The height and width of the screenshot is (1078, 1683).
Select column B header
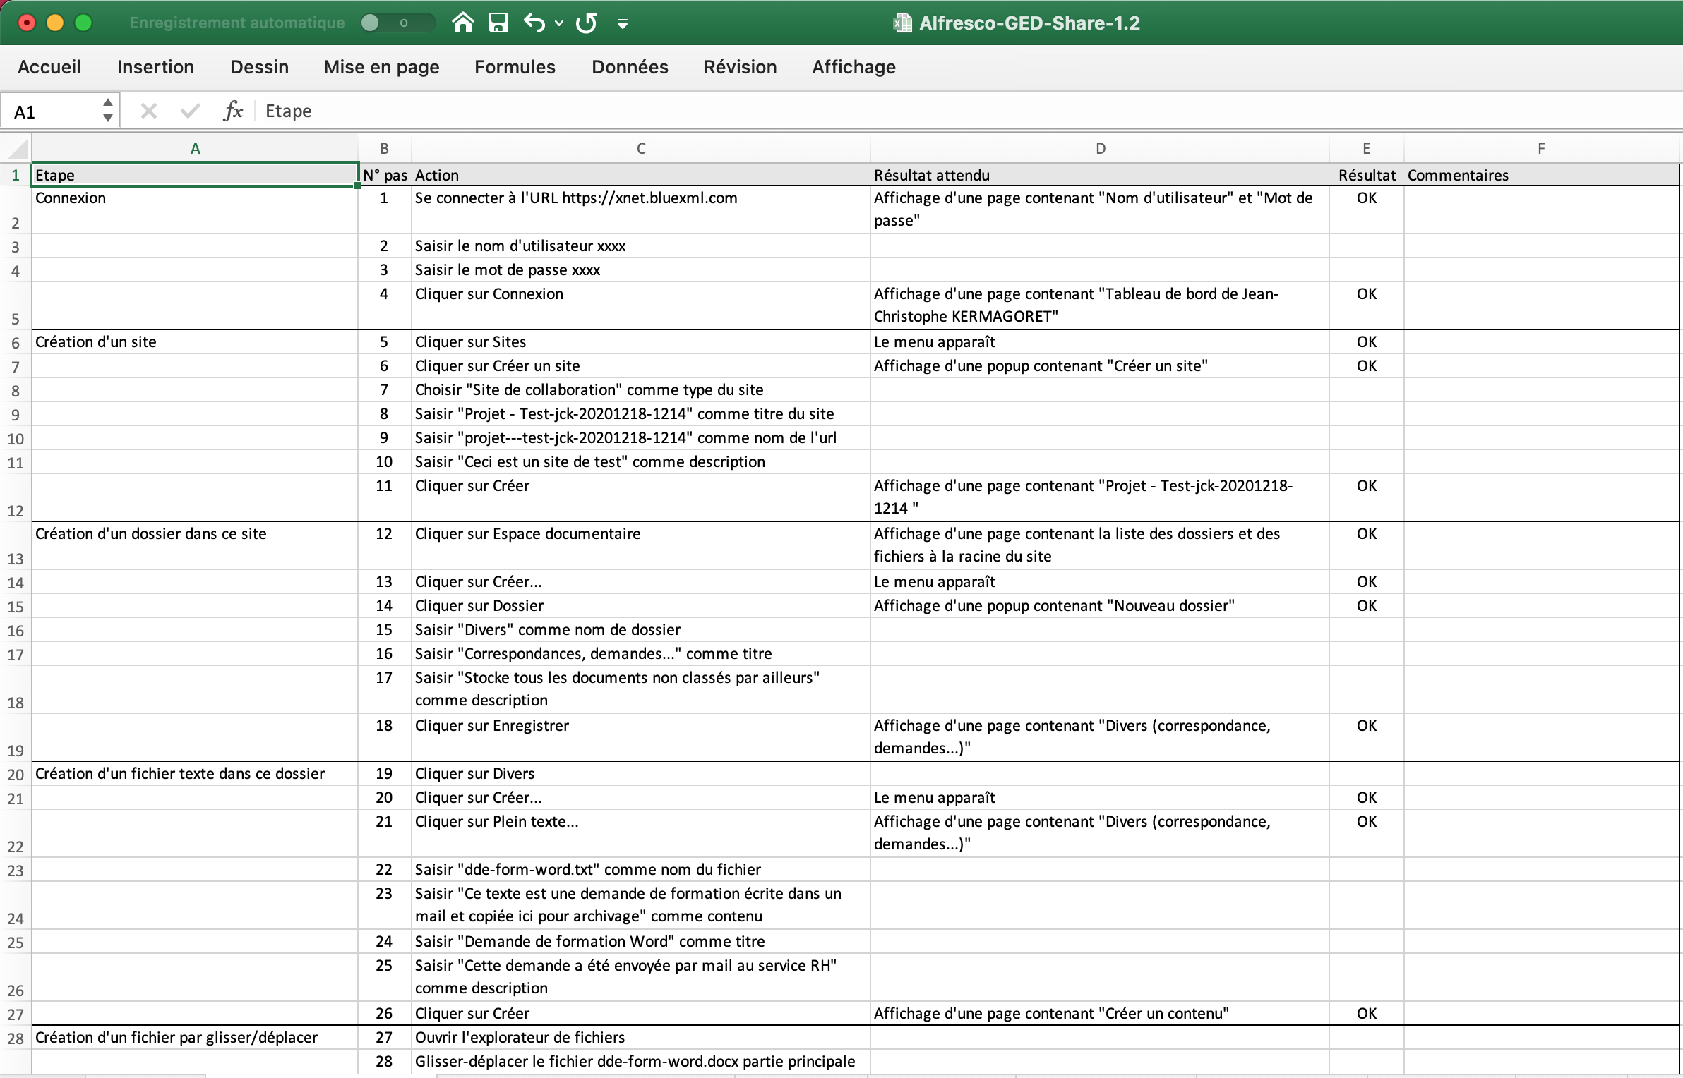point(384,149)
